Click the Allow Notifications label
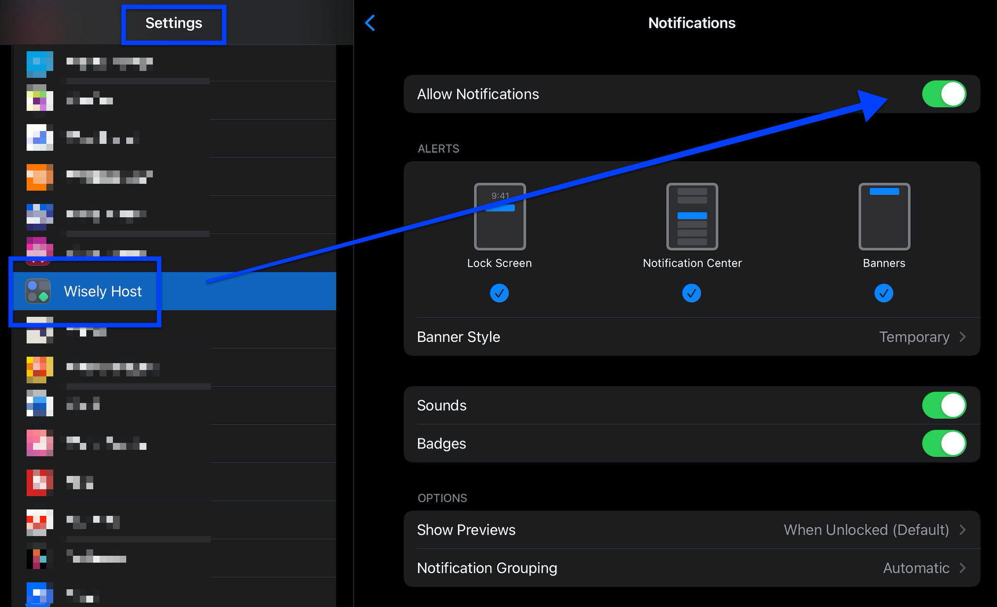This screenshot has width=997, height=607. (x=478, y=94)
